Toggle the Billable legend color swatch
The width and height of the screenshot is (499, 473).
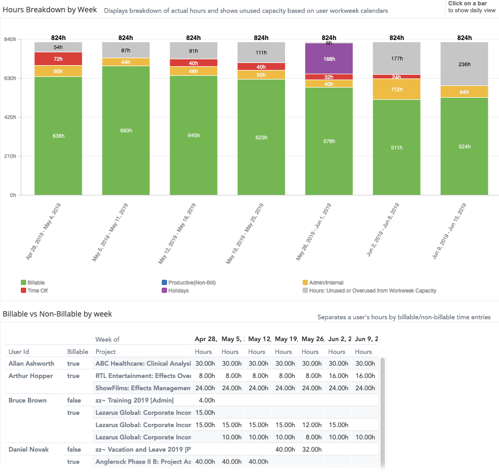pyautogui.click(x=23, y=282)
